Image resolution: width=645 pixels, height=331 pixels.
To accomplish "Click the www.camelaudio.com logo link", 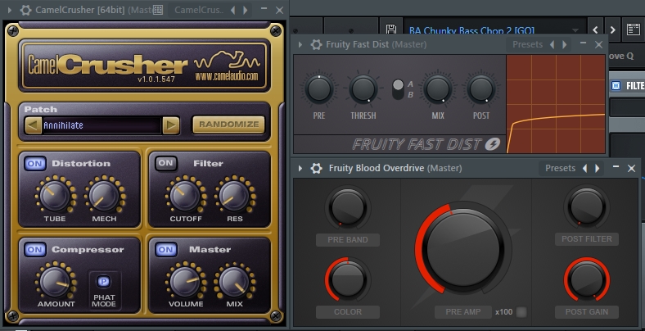I will point(227,75).
